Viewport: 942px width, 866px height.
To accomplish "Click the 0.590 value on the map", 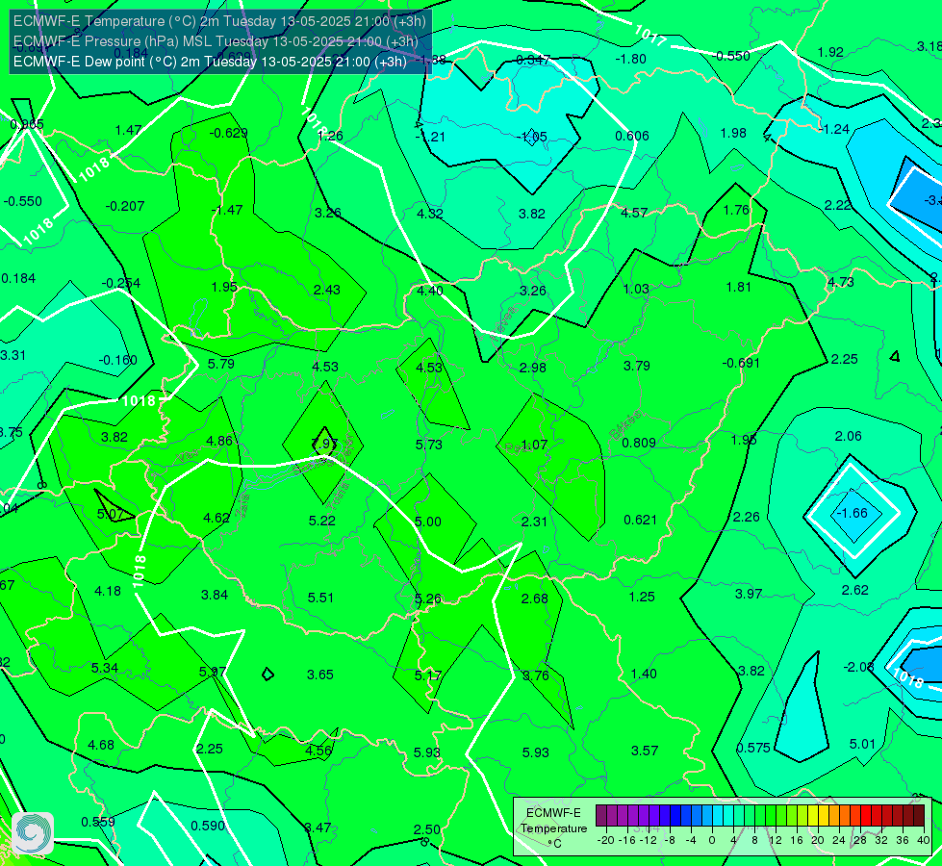I will click(x=208, y=826).
